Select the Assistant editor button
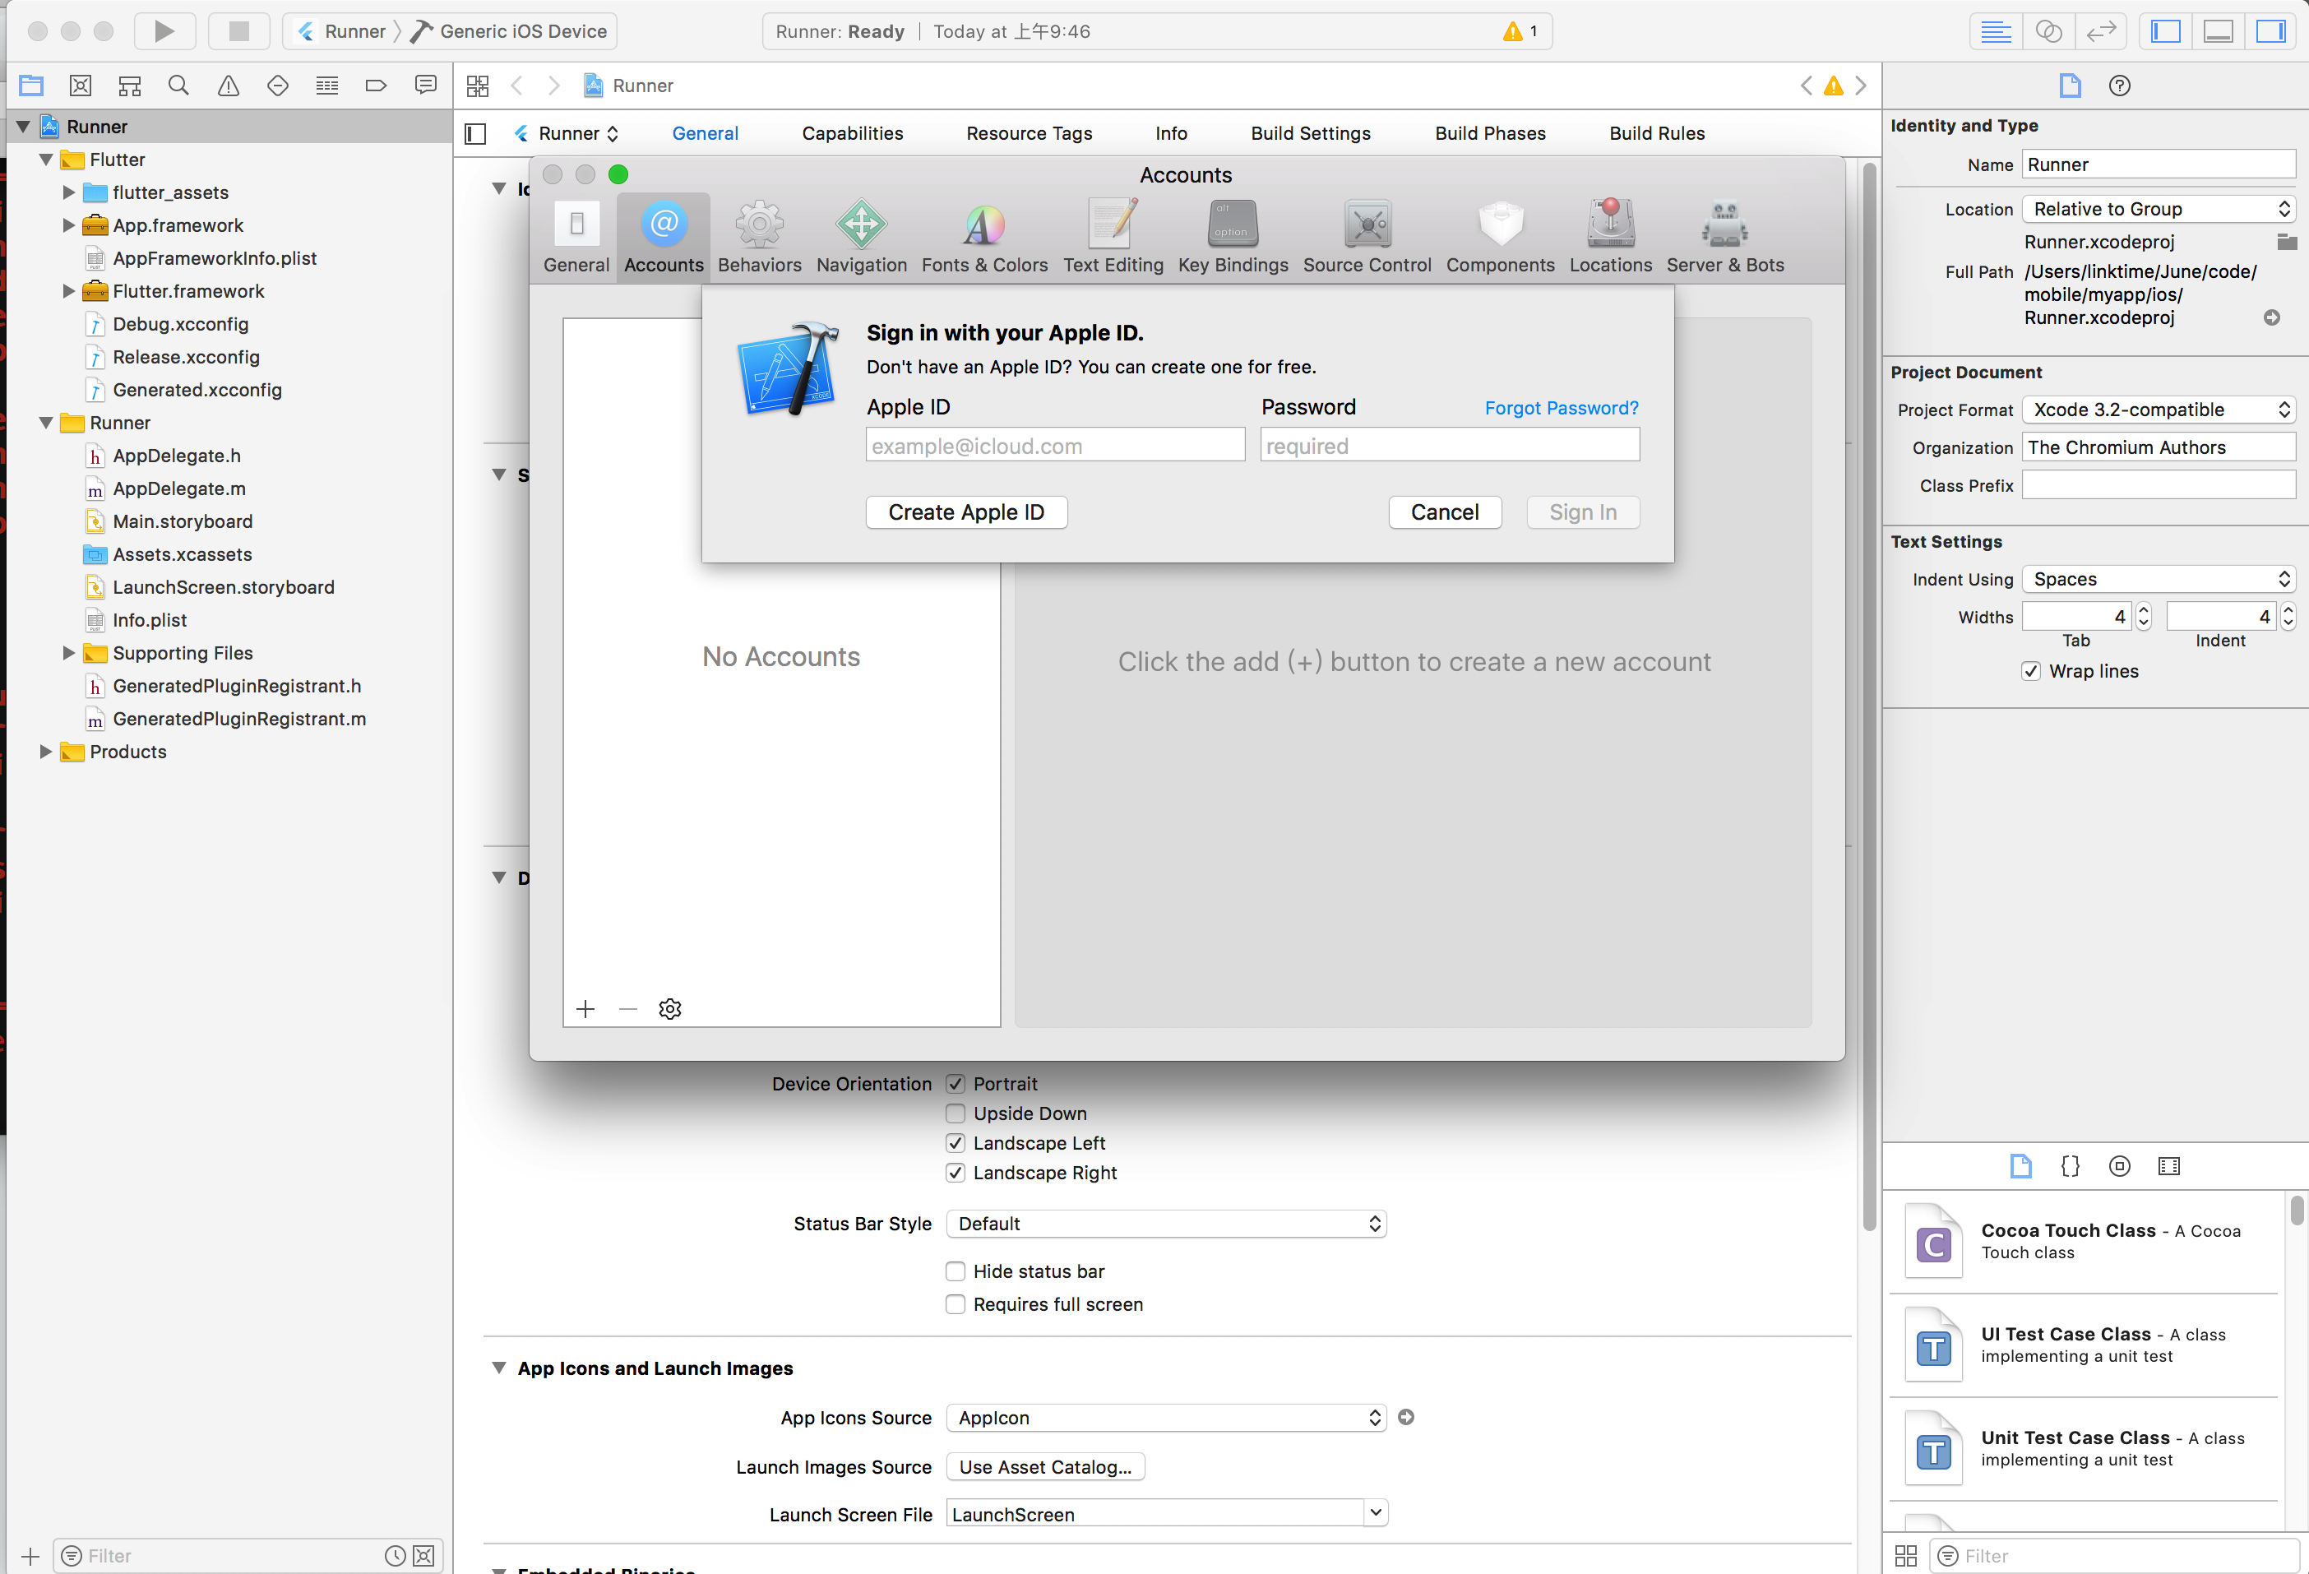Viewport: 2309px width, 1574px height. (2048, 30)
